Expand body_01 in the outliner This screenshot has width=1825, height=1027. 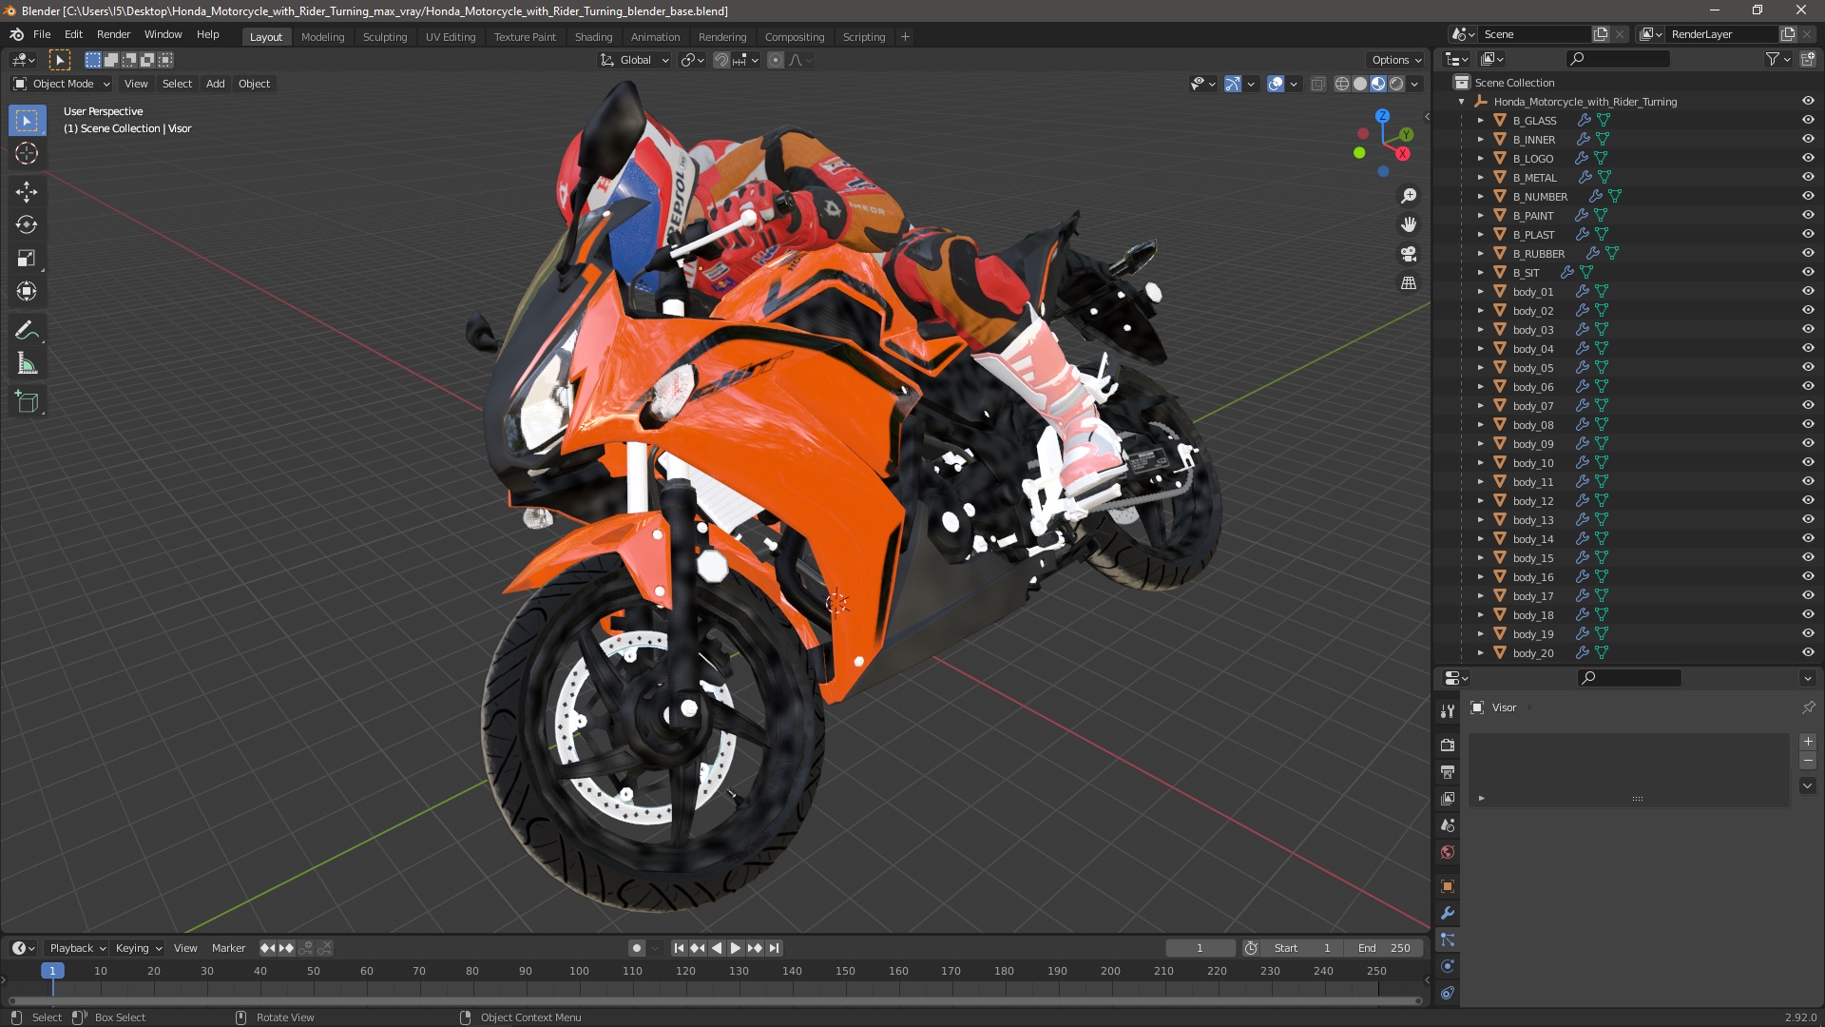[x=1480, y=292]
